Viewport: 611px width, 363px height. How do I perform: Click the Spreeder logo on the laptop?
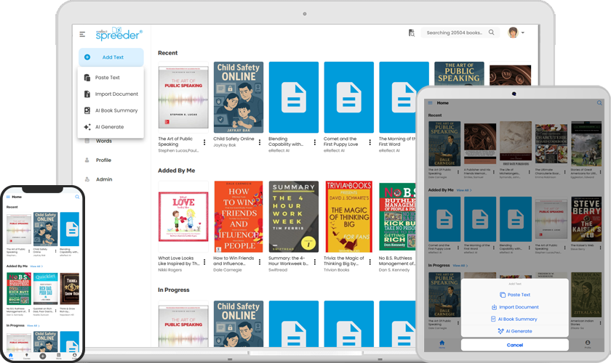[119, 34]
